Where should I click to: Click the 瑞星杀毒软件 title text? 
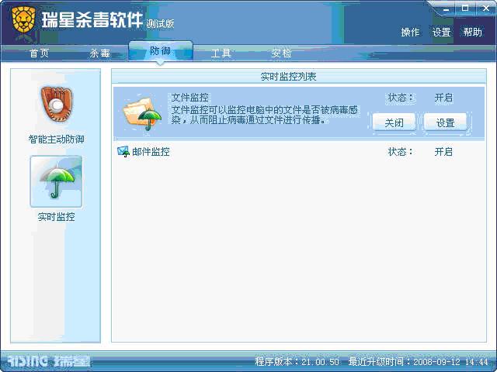(92, 20)
